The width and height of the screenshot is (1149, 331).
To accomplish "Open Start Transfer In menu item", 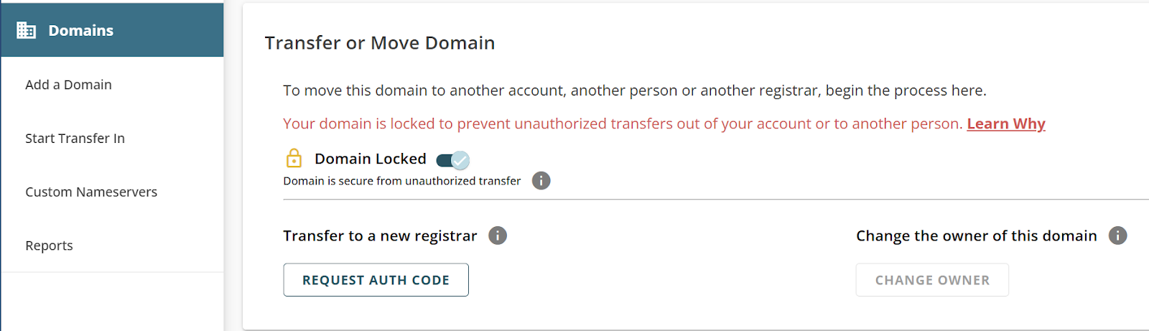I will click(x=75, y=139).
